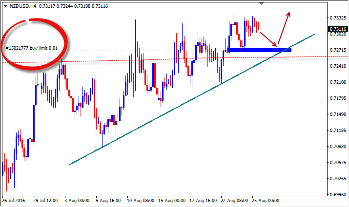The width and height of the screenshot is (349, 207).
Task: Click the 17 Aug 16:00 time label
Action: (x=203, y=201)
